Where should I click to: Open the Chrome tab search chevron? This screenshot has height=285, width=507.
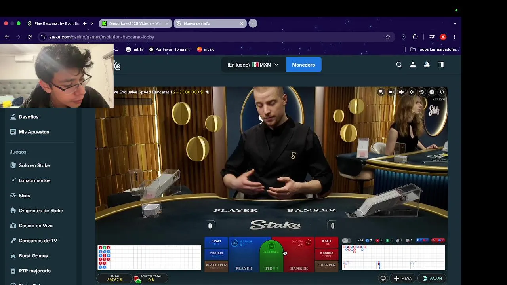455,23
